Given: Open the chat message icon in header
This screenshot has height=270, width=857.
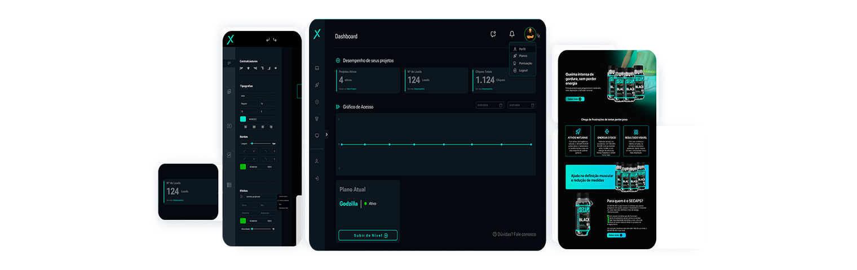Looking at the screenshot, I should tap(493, 34).
